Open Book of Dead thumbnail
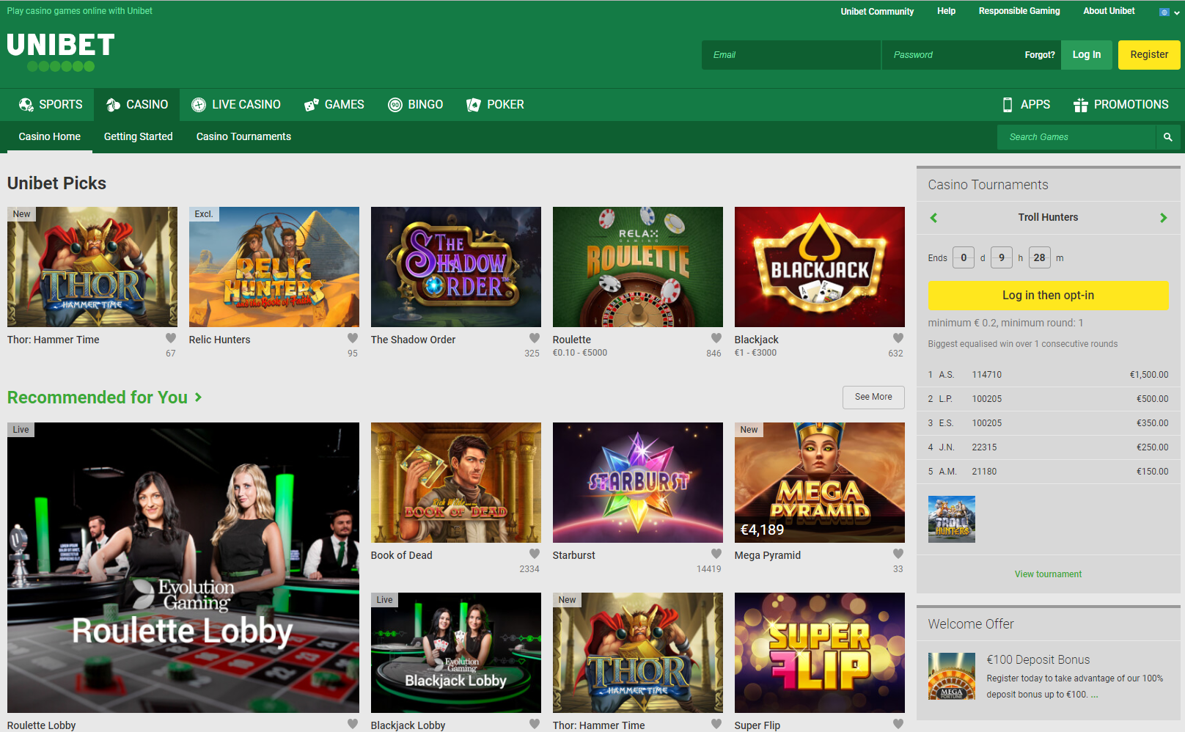This screenshot has width=1185, height=732. [x=456, y=483]
